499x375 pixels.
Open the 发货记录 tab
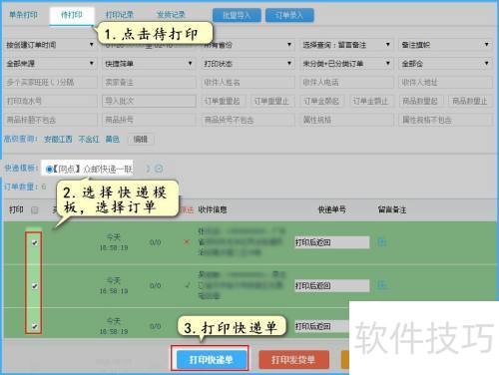tap(171, 15)
